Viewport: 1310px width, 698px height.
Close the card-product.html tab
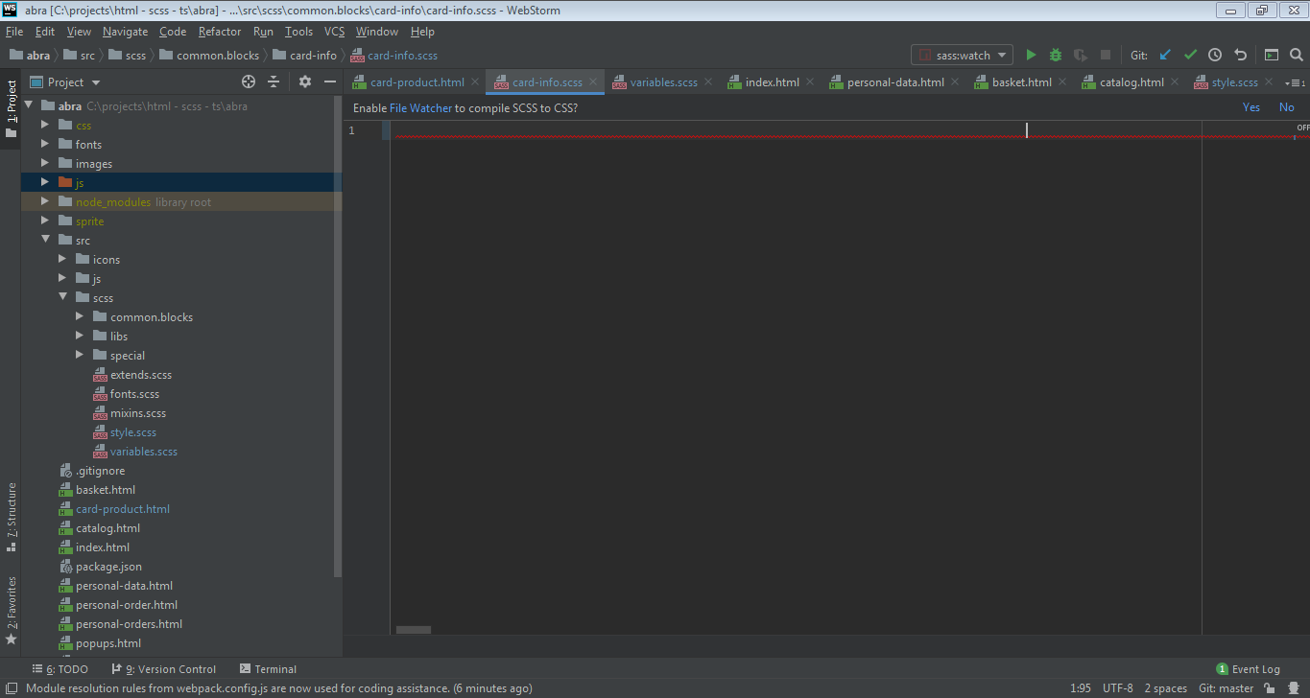click(x=476, y=82)
